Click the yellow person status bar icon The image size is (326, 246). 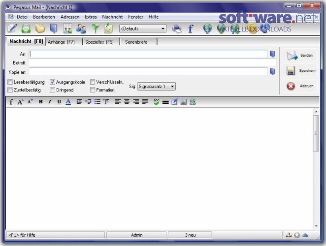289,235
